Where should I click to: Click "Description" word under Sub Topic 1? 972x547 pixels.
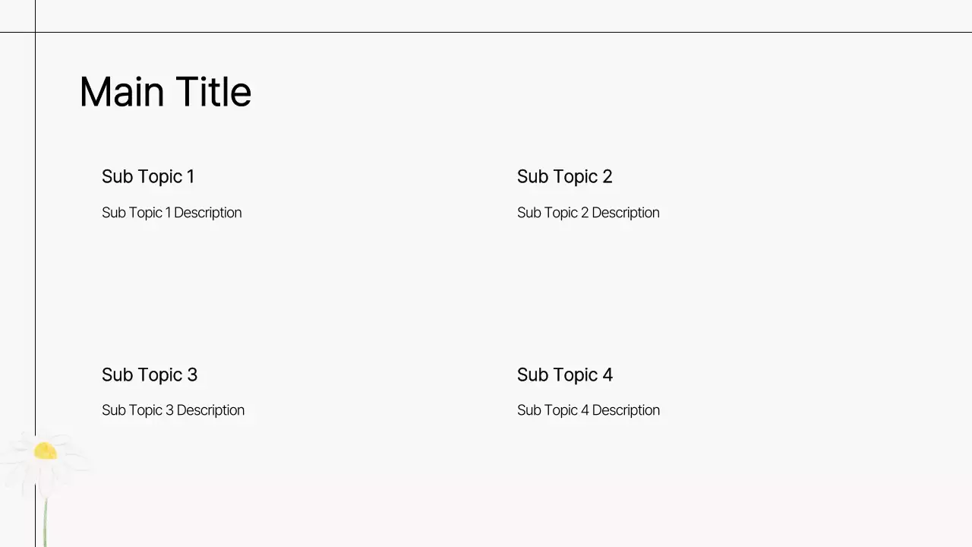207,213
